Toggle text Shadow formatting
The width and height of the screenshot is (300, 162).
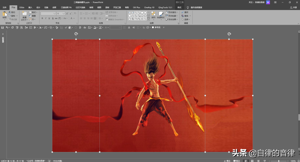coord(53,18)
